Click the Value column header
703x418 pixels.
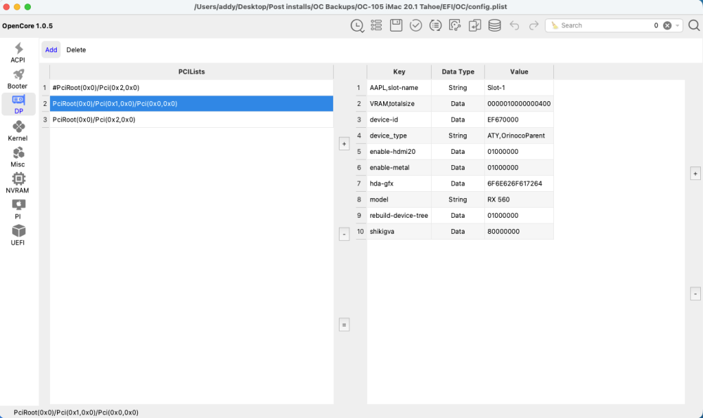(519, 72)
